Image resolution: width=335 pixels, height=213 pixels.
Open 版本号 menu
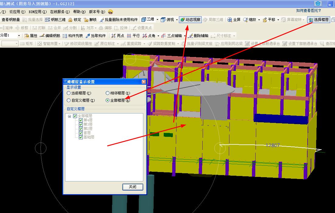tap(97, 12)
